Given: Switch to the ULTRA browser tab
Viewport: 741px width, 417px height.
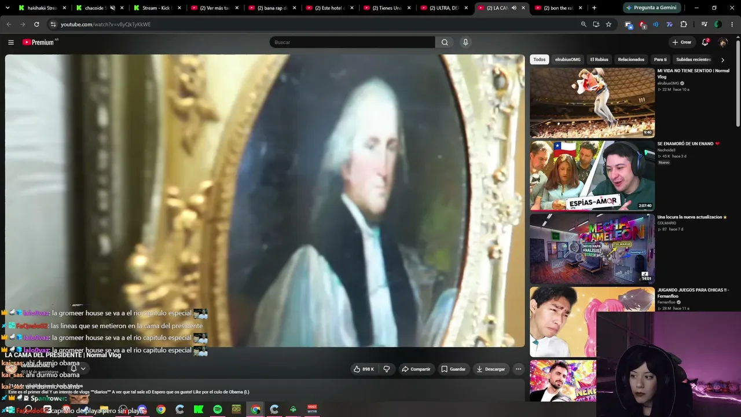Looking at the screenshot, I should (445, 8).
